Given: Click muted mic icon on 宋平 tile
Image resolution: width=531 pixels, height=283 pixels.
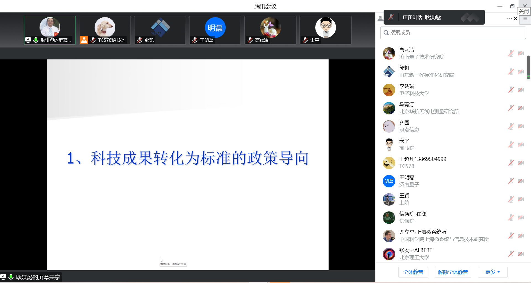Looking at the screenshot, I should [305, 40].
